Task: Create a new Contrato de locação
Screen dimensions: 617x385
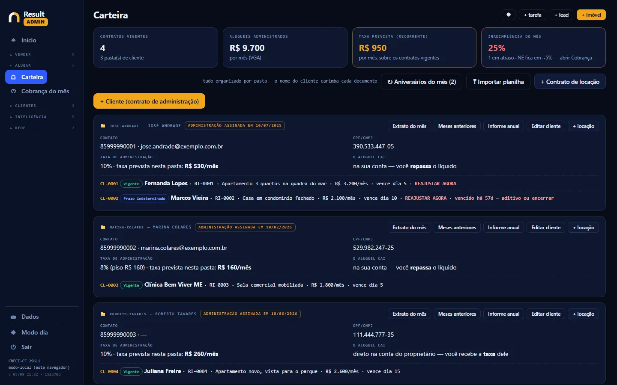Action: pos(570,82)
